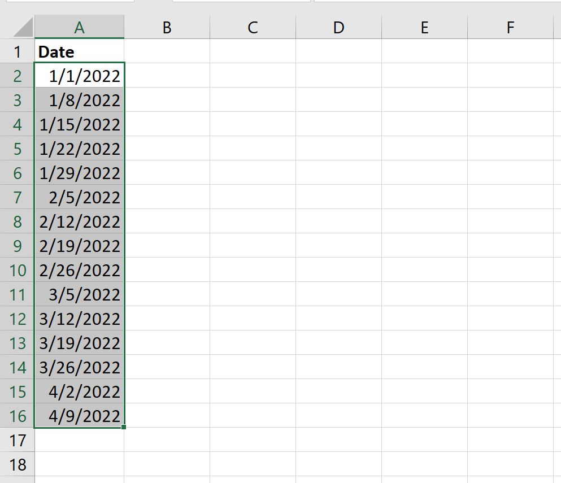The width and height of the screenshot is (561, 483).
Task: Select column D header
Action: coord(339,27)
